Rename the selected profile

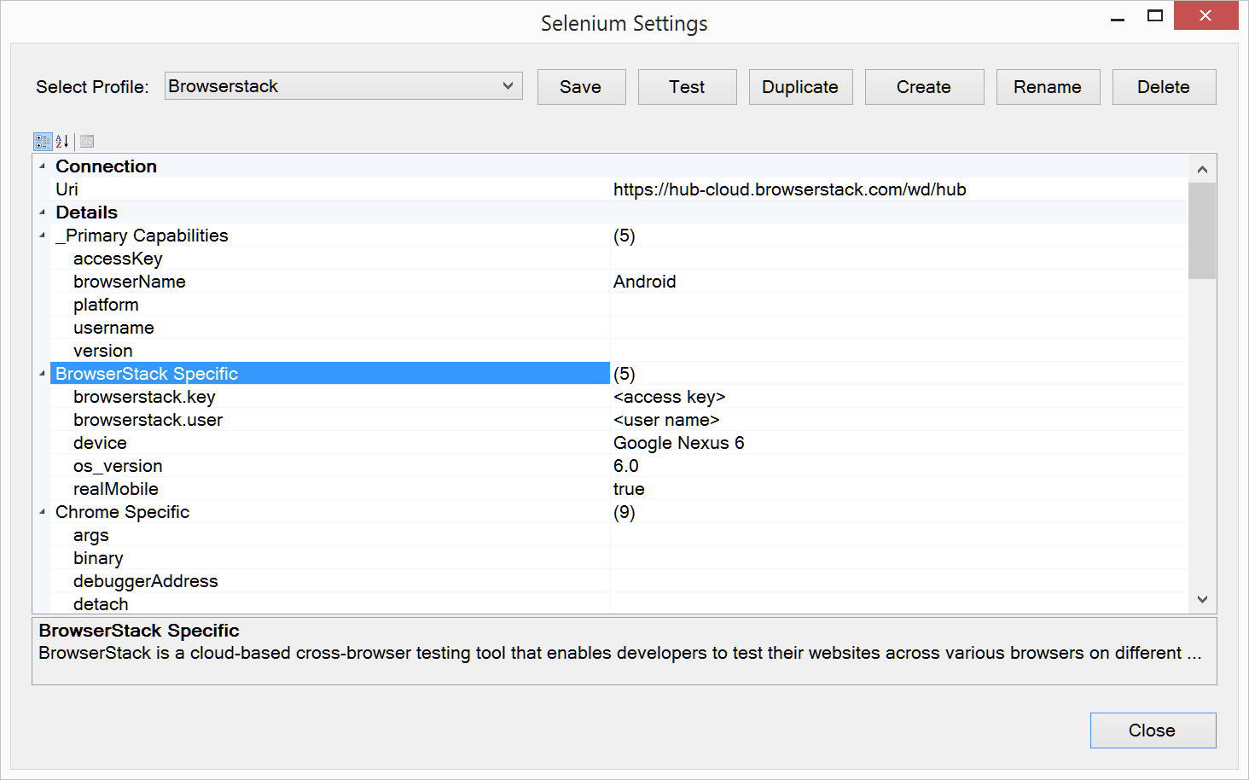1048,87
